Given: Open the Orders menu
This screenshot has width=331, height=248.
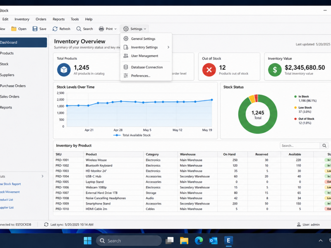Looking at the screenshot, I should click(41, 19).
